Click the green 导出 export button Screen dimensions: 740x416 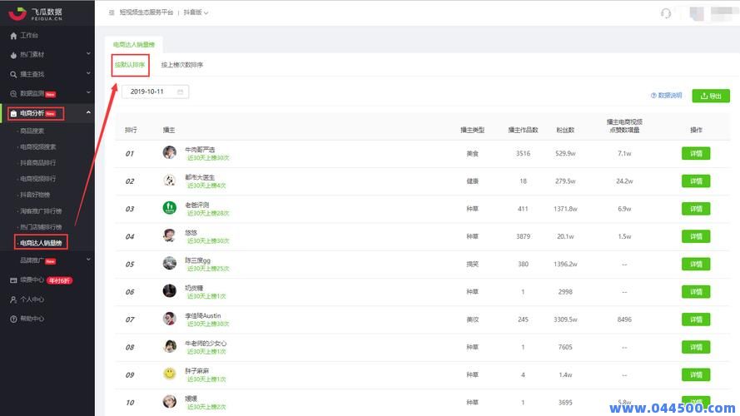pos(710,96)
